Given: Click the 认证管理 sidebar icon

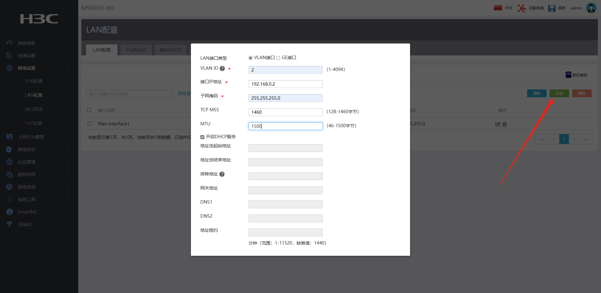Looking at the screenshot, I should pyautogui.click(x=9, y=162).
